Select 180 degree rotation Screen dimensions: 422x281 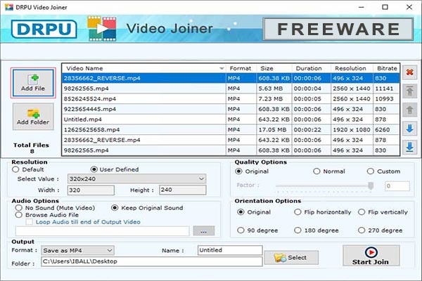298,230
